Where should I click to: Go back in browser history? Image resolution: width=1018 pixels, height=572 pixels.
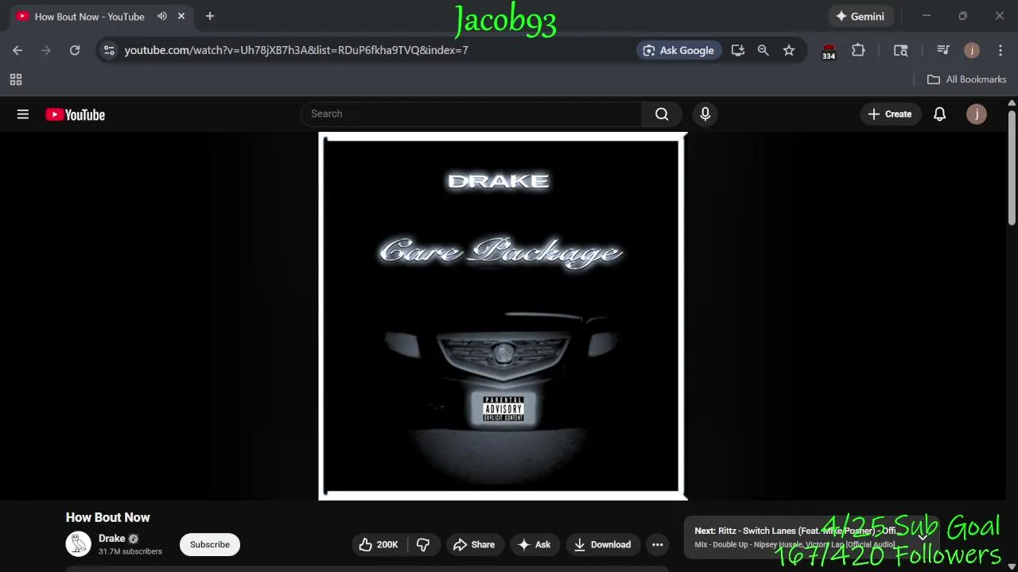(17, 50)
